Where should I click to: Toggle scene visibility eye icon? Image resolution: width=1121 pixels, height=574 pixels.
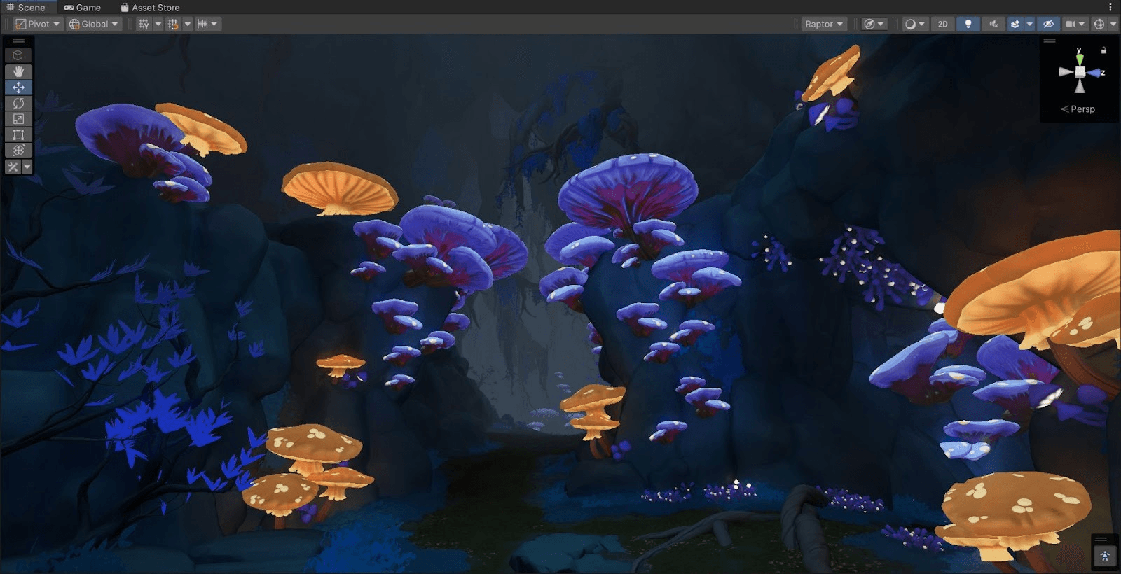point(1048,24)
